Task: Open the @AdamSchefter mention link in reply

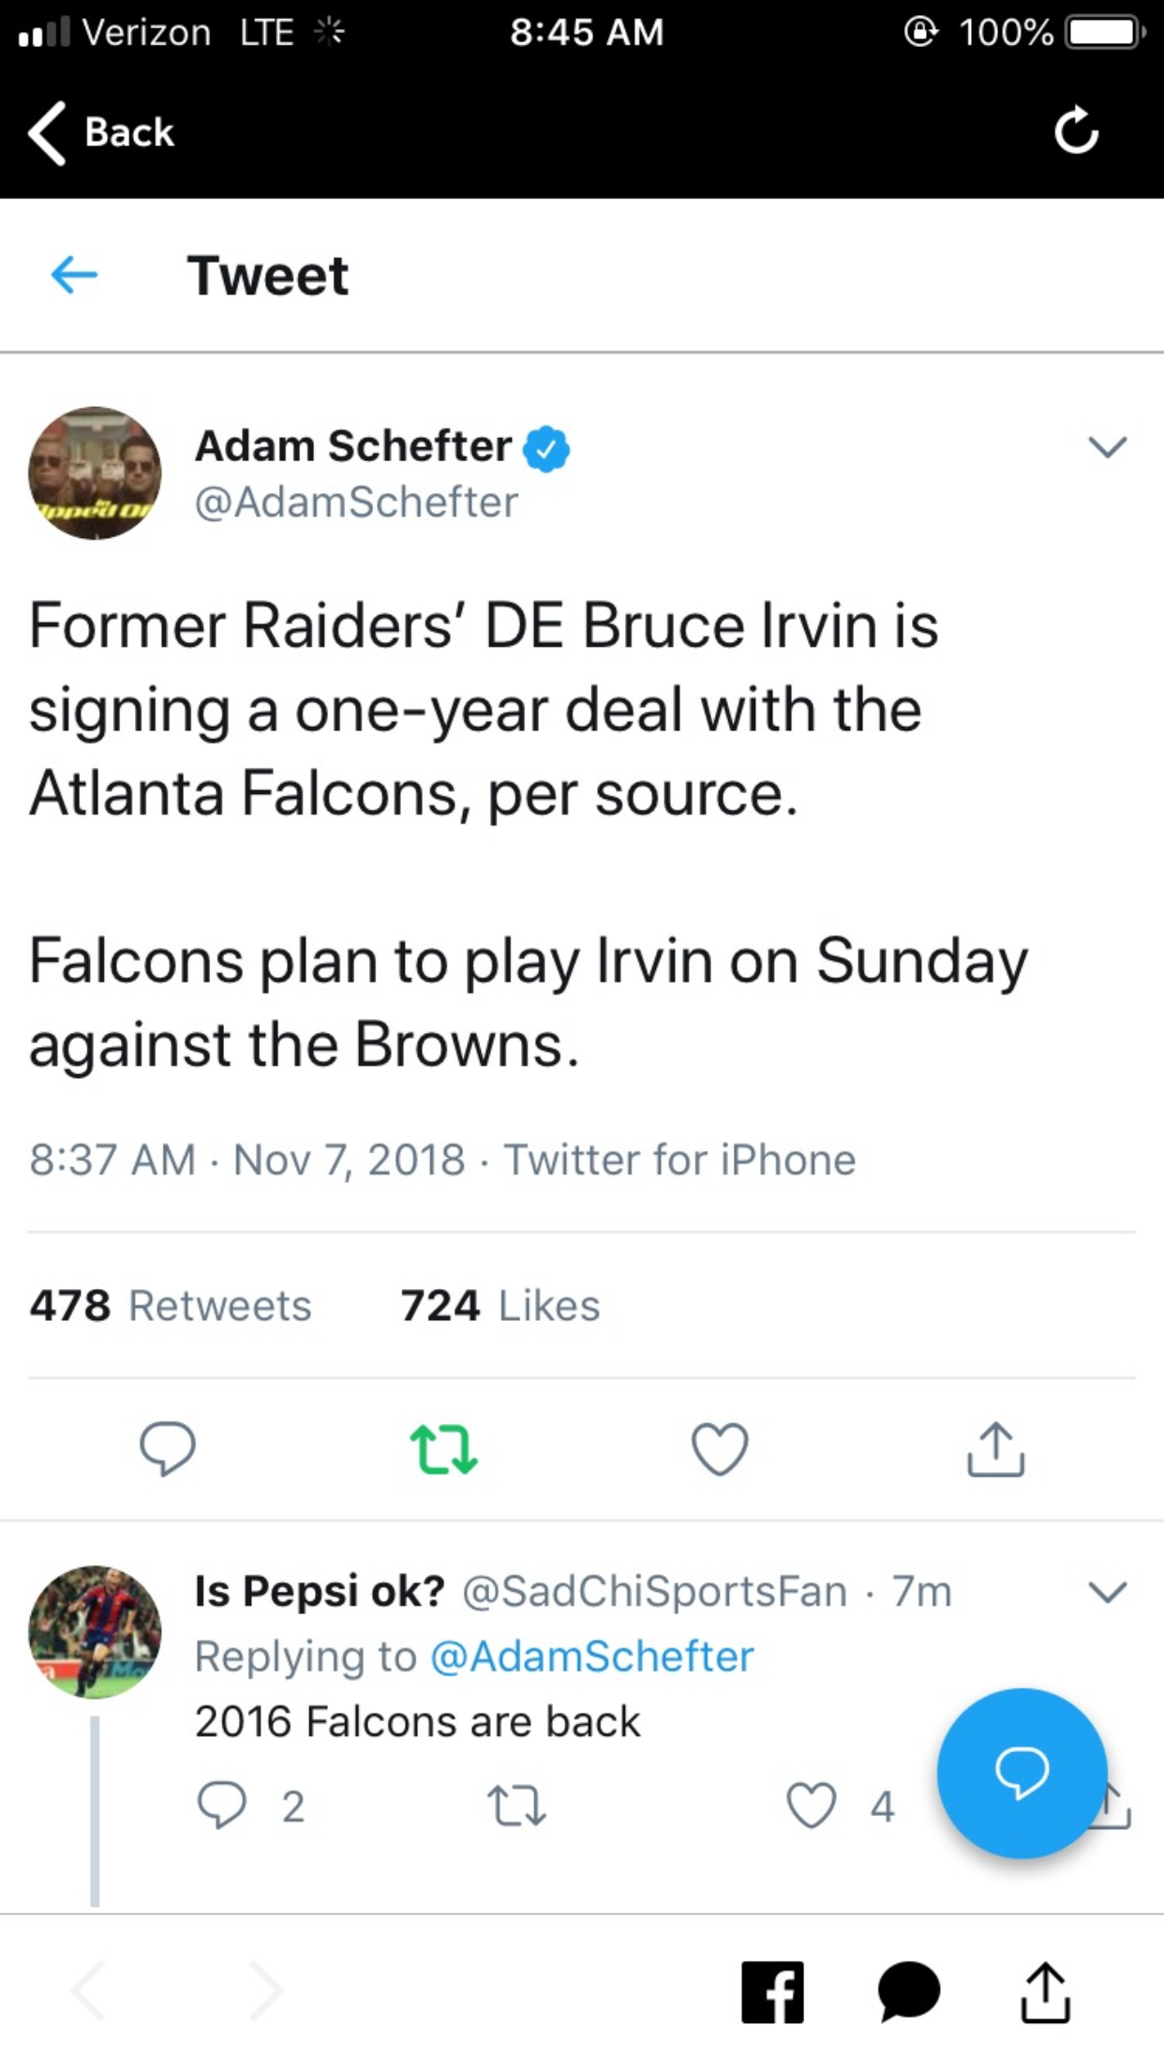Action: [591, 1657]
